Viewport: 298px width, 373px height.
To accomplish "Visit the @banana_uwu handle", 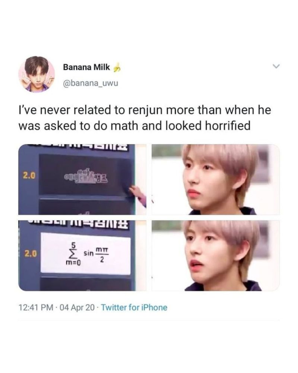I will (x=91, y=83).
